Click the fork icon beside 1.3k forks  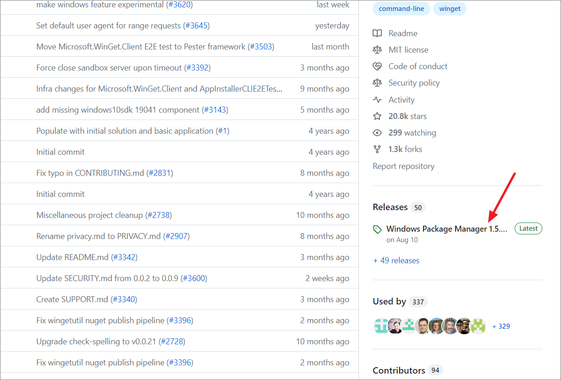coord(377,149)
